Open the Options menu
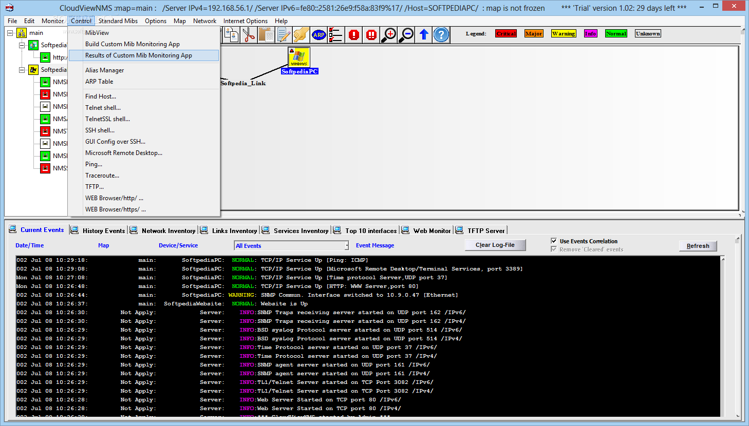The image size is (749, 426). 156,21
